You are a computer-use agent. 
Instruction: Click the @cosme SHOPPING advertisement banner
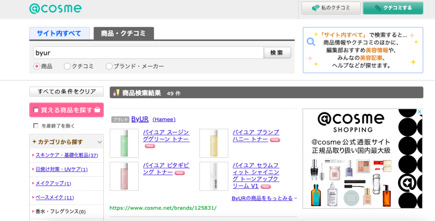(362, 159)
